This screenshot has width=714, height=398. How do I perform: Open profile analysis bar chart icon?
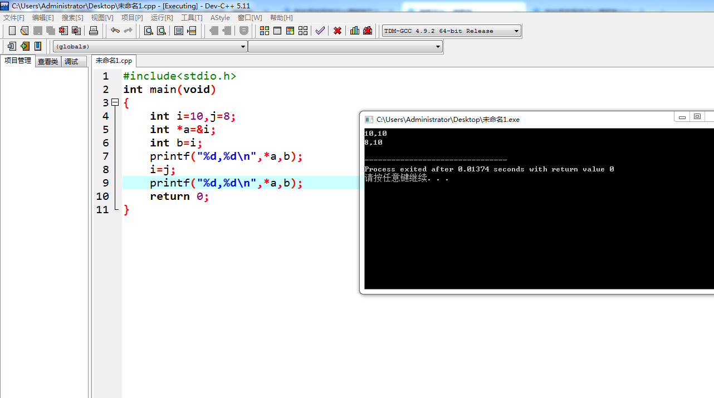[x=355, y=31]
